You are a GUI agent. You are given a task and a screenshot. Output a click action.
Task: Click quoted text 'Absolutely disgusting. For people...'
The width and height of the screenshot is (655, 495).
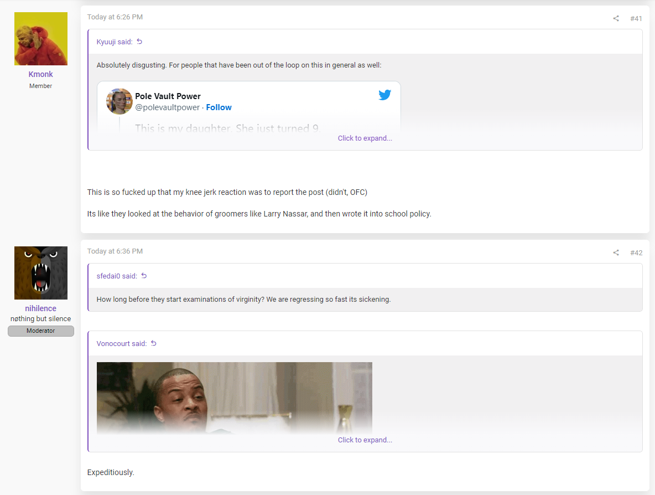point(239,65)
